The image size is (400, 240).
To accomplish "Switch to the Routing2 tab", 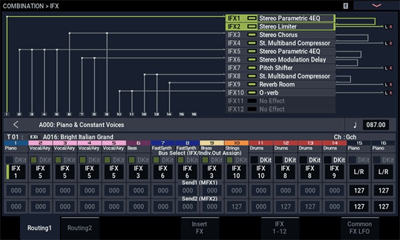I will click(79, 228).
